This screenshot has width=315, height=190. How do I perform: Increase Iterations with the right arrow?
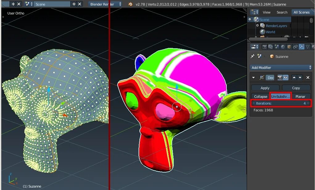click(309, 103)
